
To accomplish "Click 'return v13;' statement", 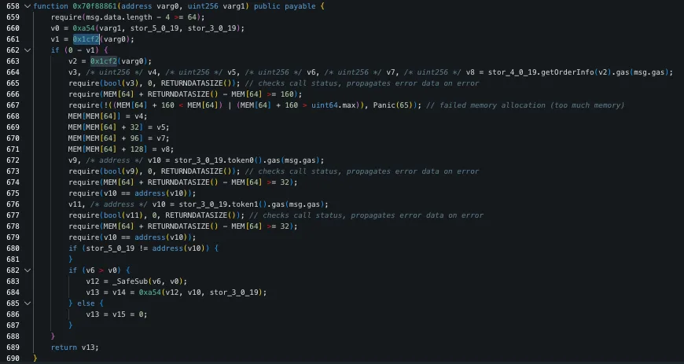I will point(75,347).
